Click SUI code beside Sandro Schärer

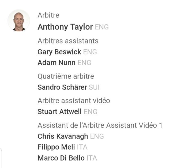click(x=94, y=88)
